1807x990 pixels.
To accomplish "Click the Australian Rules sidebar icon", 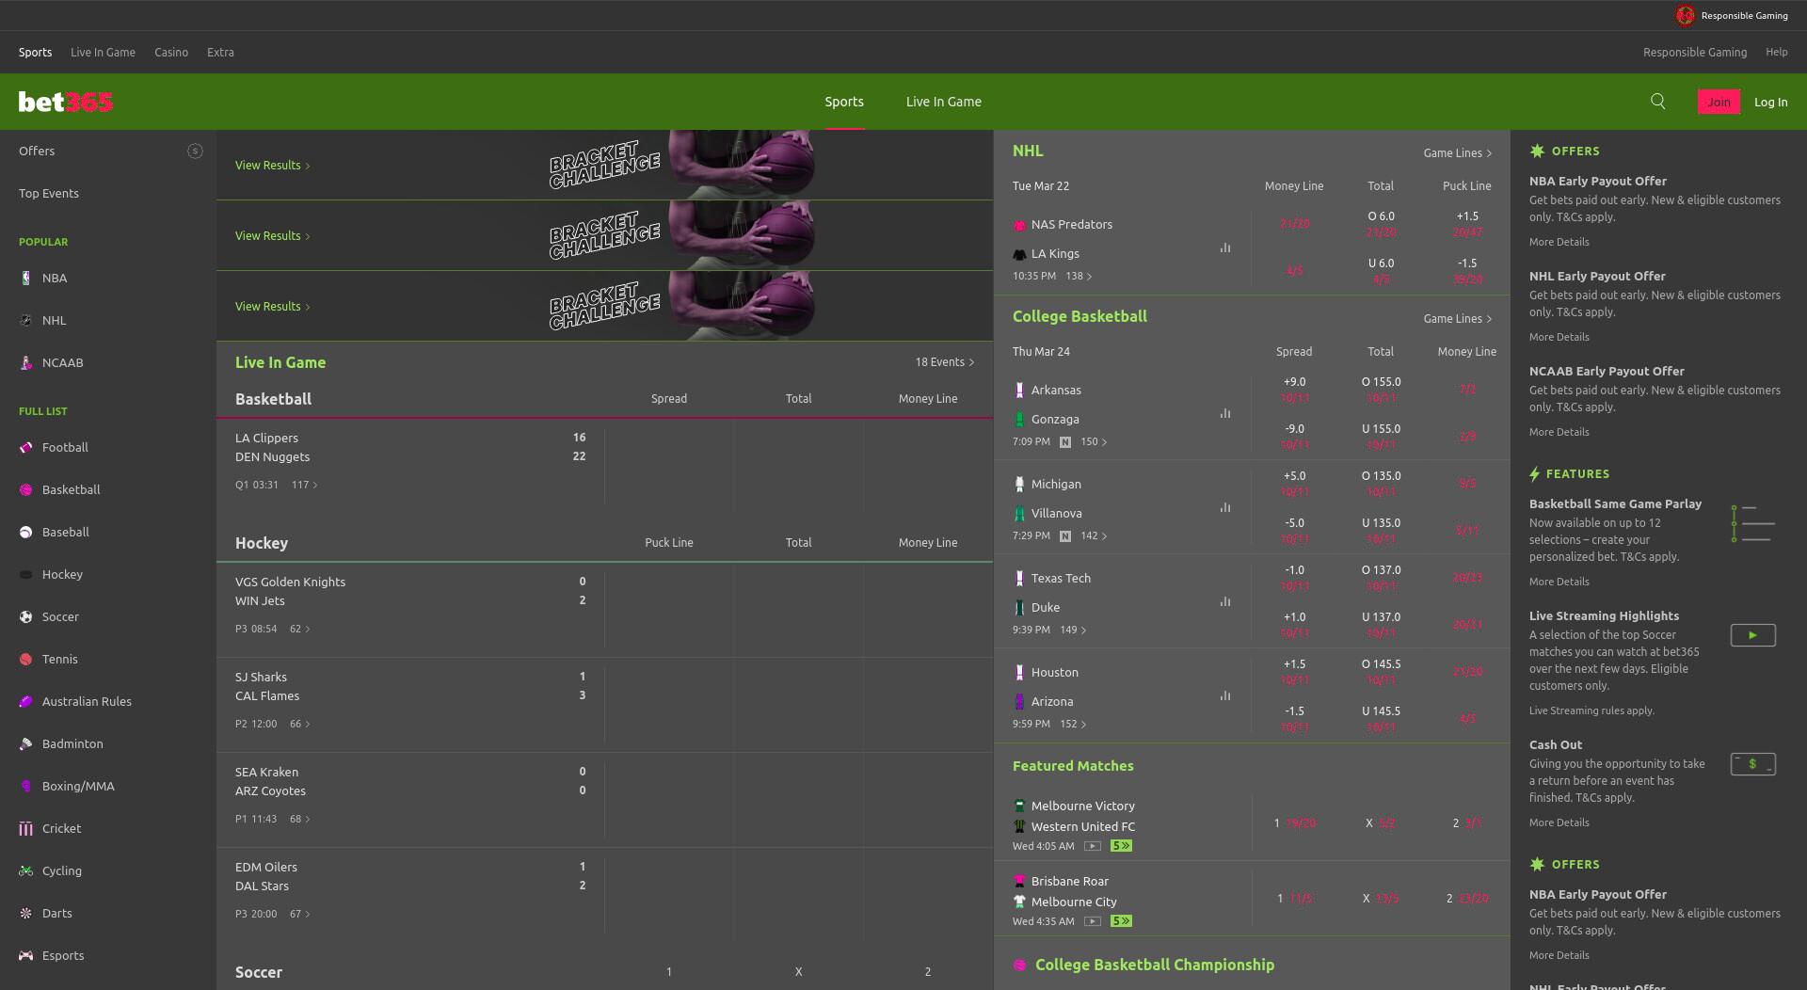I will [26, 702].
